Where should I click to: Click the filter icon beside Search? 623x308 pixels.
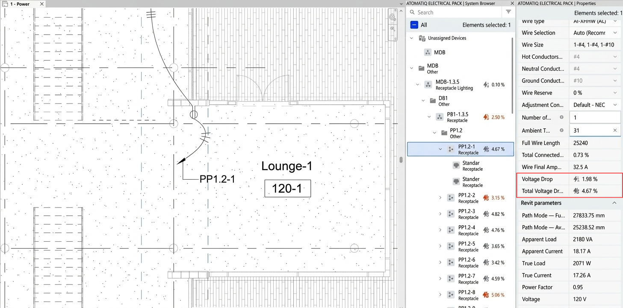(508, 12)
